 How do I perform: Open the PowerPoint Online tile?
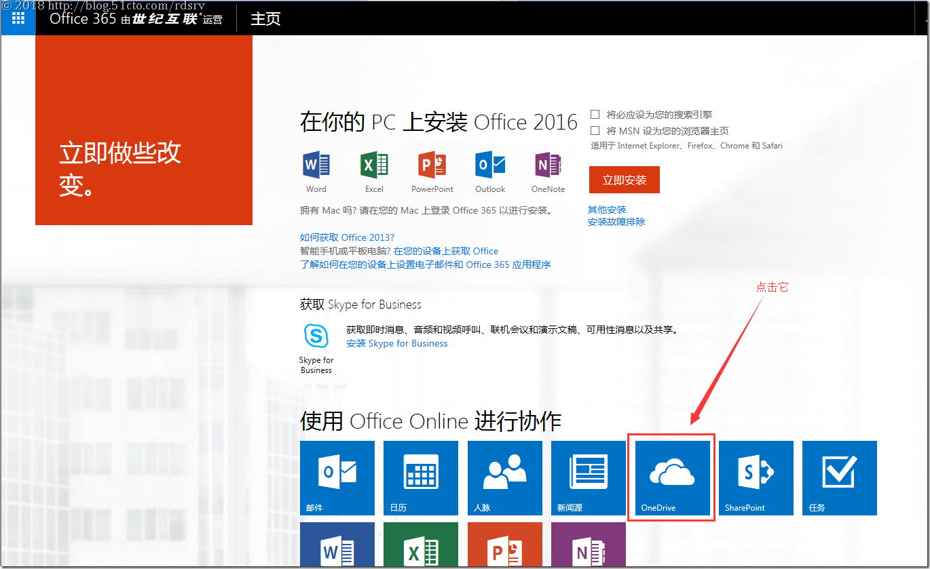point(505,545)
